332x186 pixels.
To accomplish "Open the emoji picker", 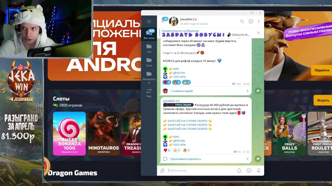I will (249, 171).
